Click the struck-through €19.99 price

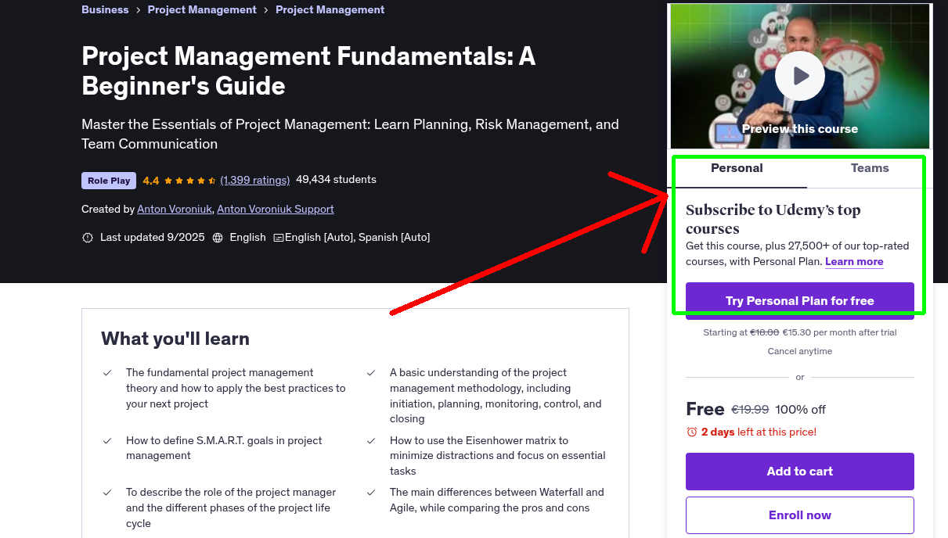750,410
